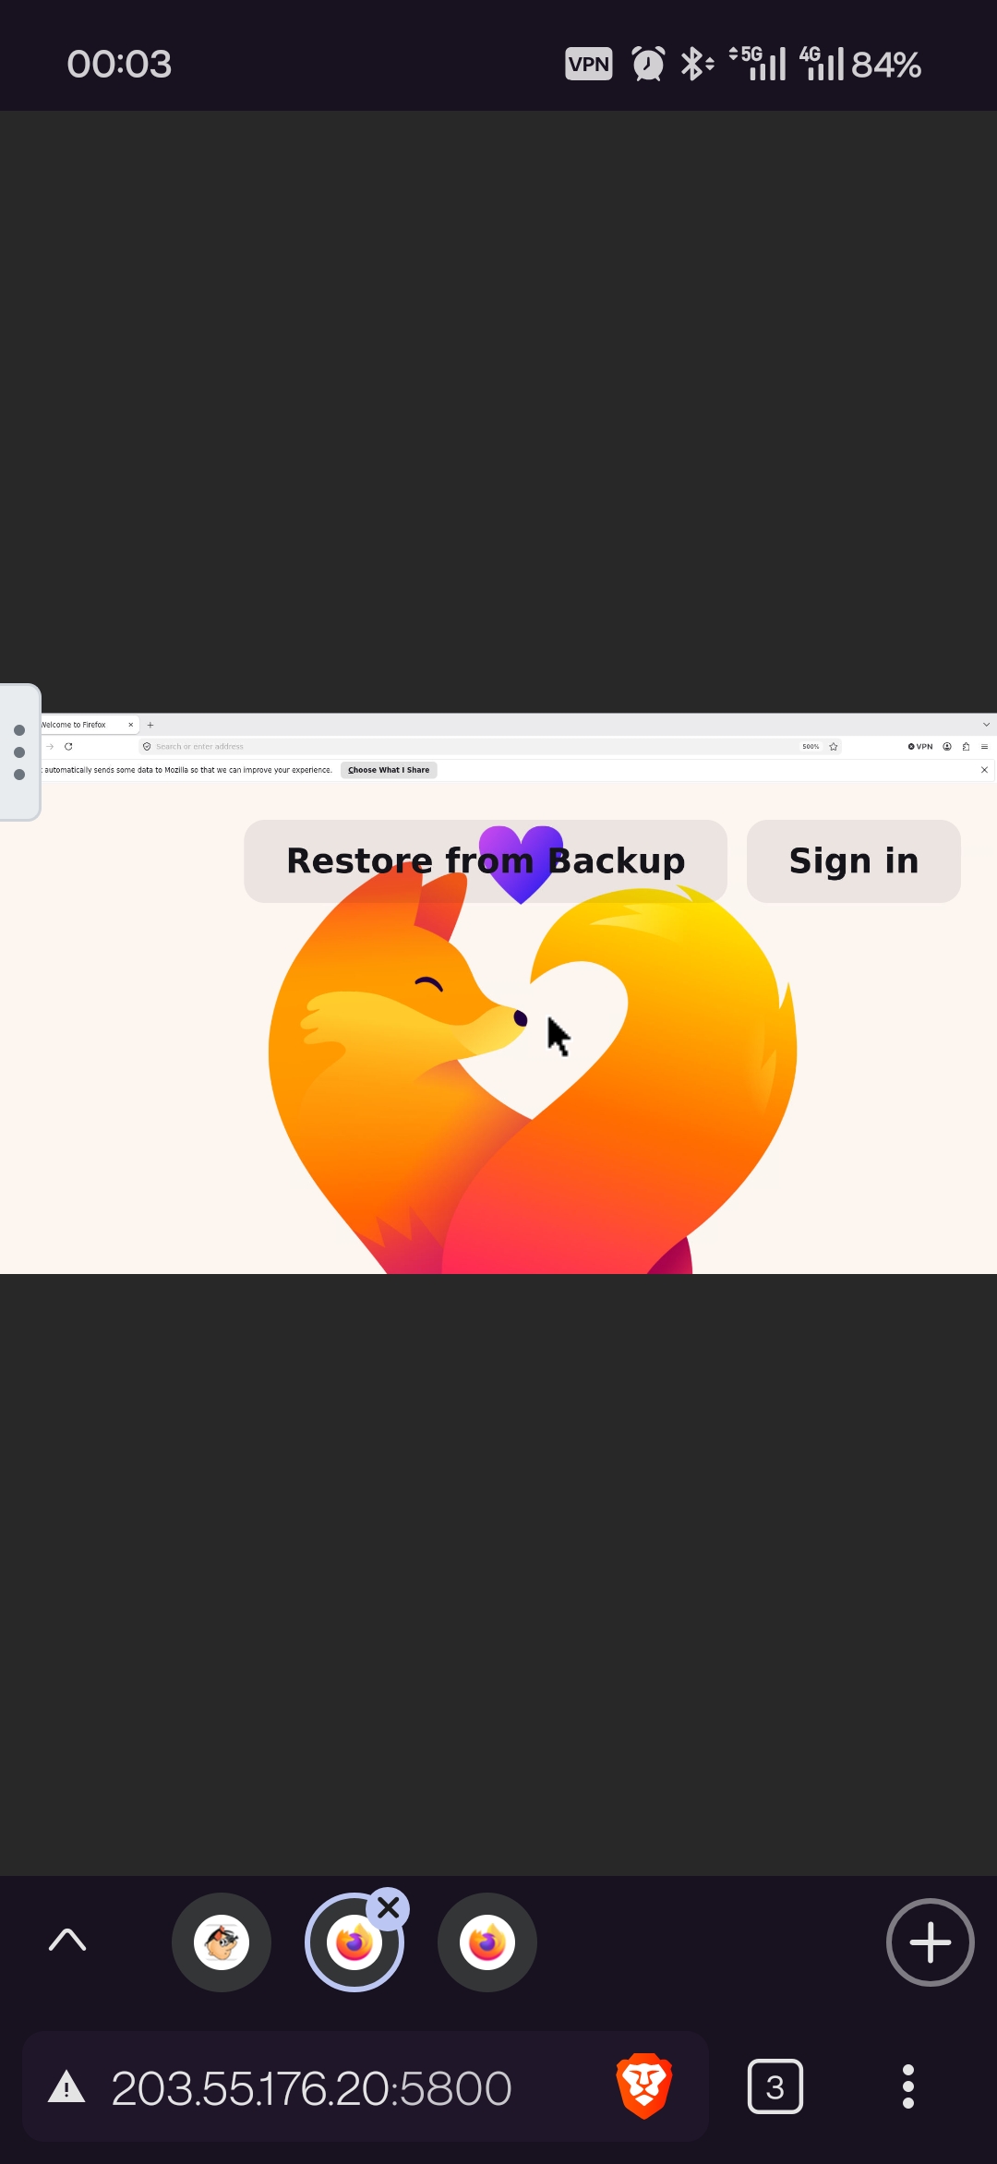997x2164 pixels.
Task: Expand the tab strip with the up chevron
Action: 67,1940
